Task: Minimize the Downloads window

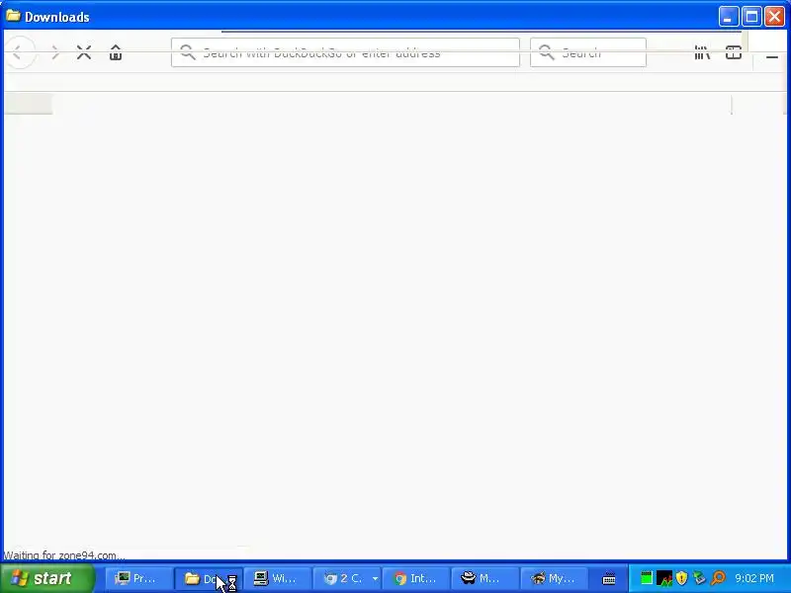Action: (x=728, y=17)
